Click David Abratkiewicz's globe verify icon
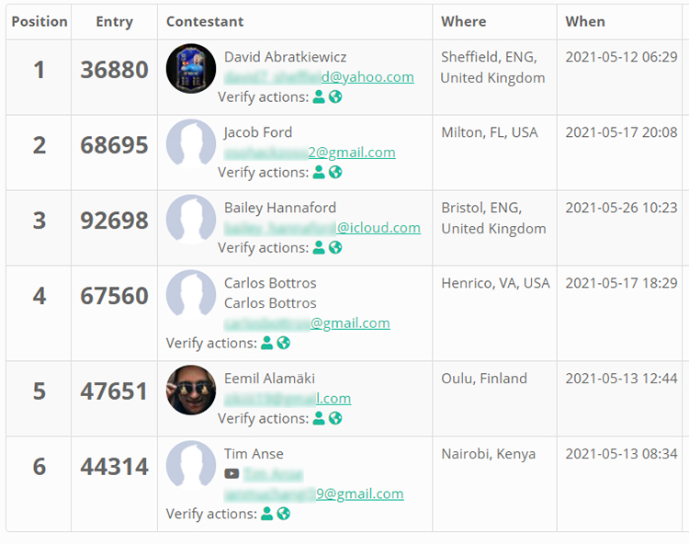This screenshot has height=544, width=689. pos(335,96)
